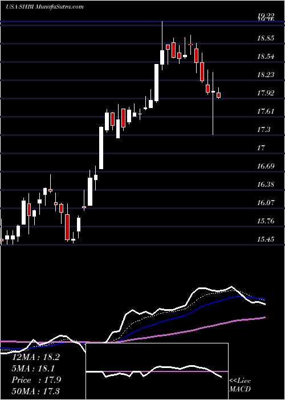Click the 17.3 price axis label
This screenshot has height=400, width=285.
264,130
